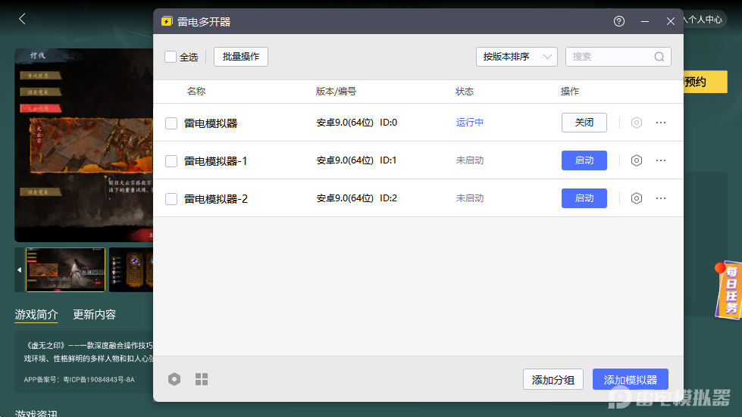
Task: Click the help question mark icon
Action: pyautogui.click(x=619, y=21)
